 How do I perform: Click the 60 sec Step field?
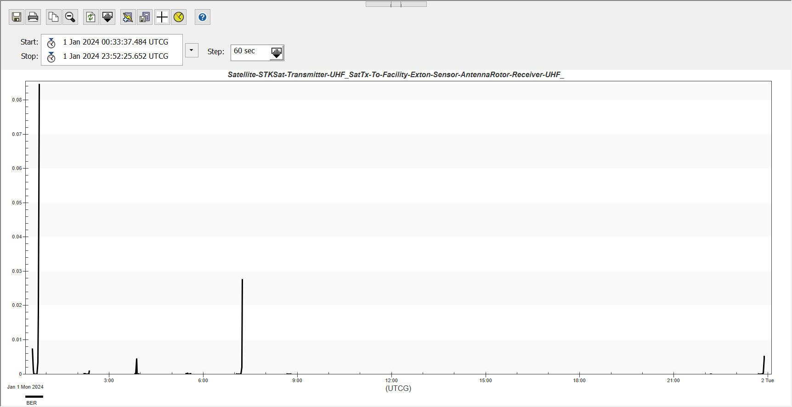click(x=249, y=51)
